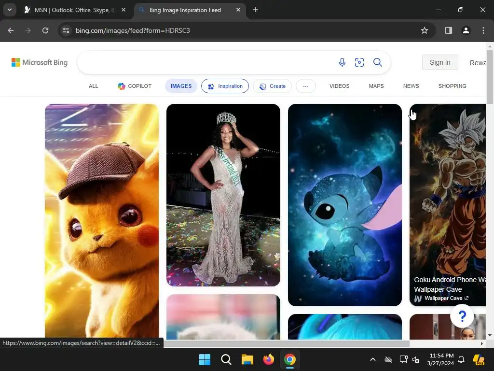This screenshot has width=494, height=371.
Task: Reload the page
Action: (x=45, y=30)
